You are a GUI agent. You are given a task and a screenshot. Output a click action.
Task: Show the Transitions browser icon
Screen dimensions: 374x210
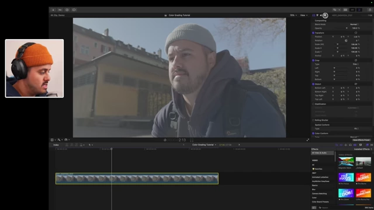click(x=372, y=145)
